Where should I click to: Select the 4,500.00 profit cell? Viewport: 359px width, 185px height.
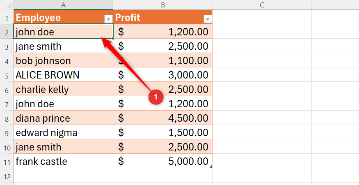tap(163, 118)
